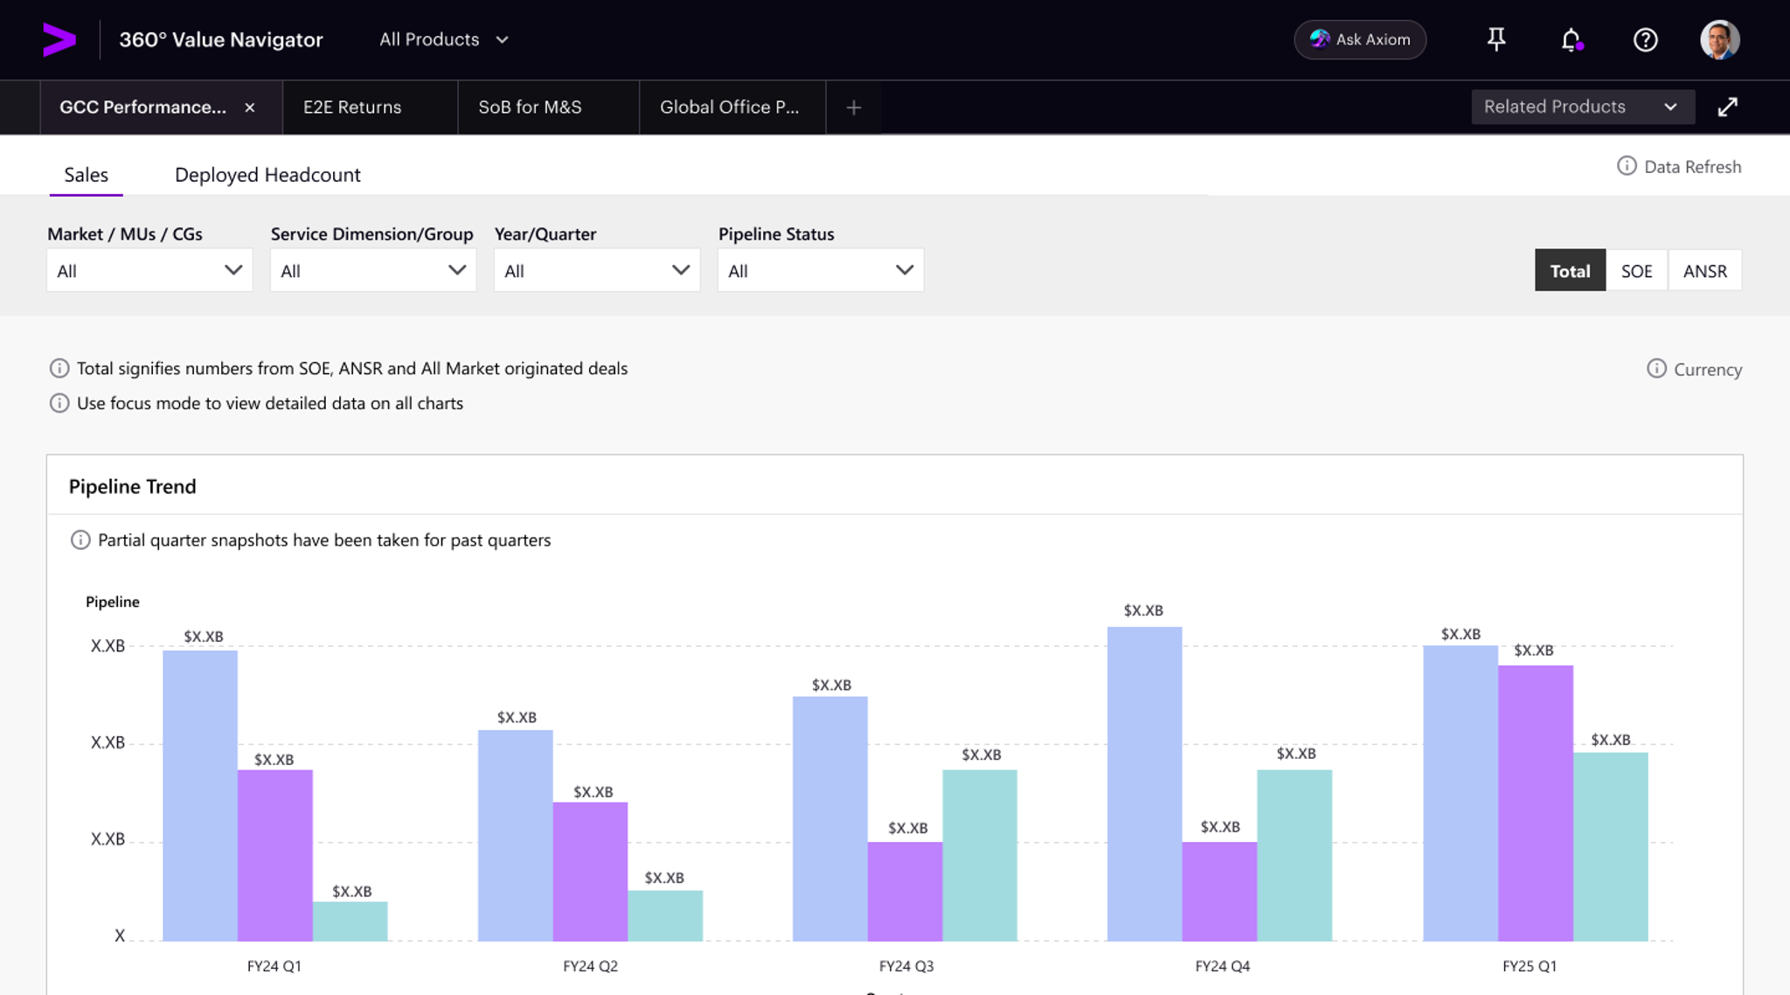Switch to the Deployed Headcount tab
Viewport: 1790px width, 995px height.
[267, 174]
